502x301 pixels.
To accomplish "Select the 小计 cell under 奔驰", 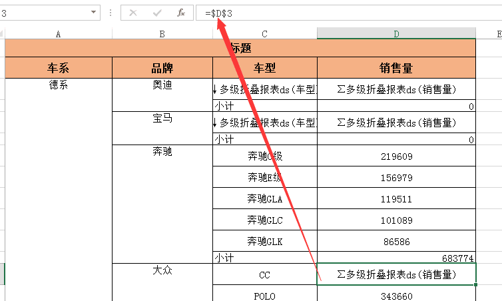I will [x=265, y=258].
